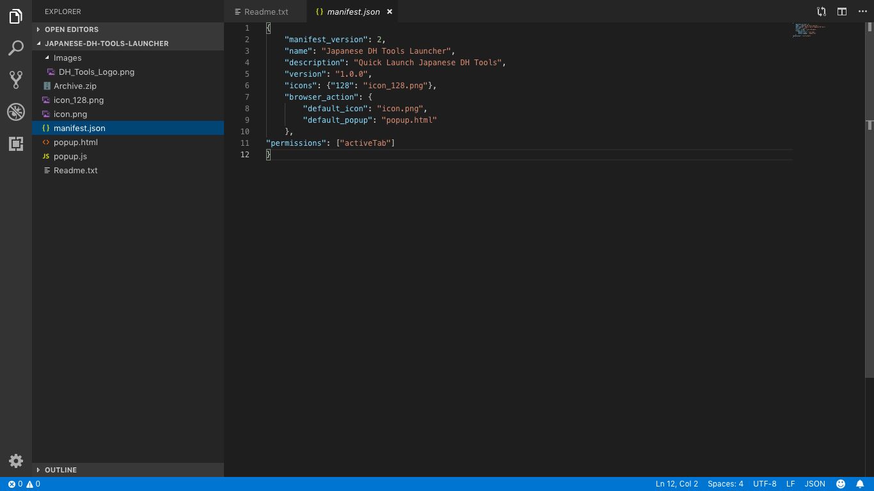Open icon_128.png from the explorer
The width and height of the screenshot is (874, 491).
(x=128, y=100)
